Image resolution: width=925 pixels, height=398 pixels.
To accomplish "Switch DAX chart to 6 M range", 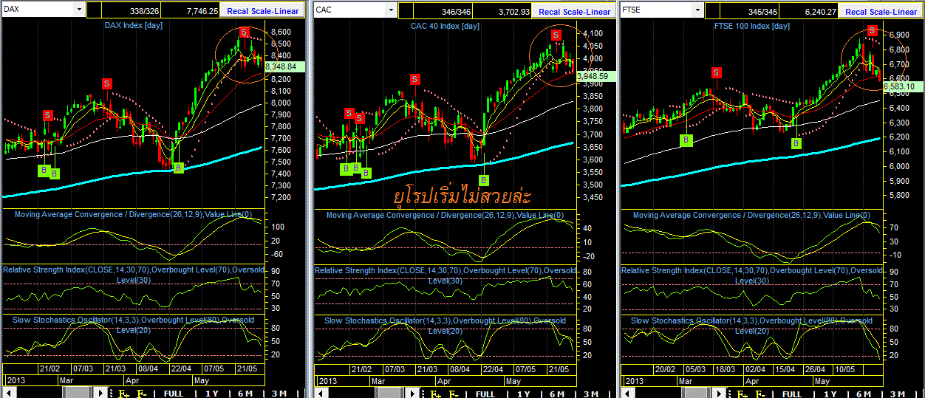I will coord(245,394).
